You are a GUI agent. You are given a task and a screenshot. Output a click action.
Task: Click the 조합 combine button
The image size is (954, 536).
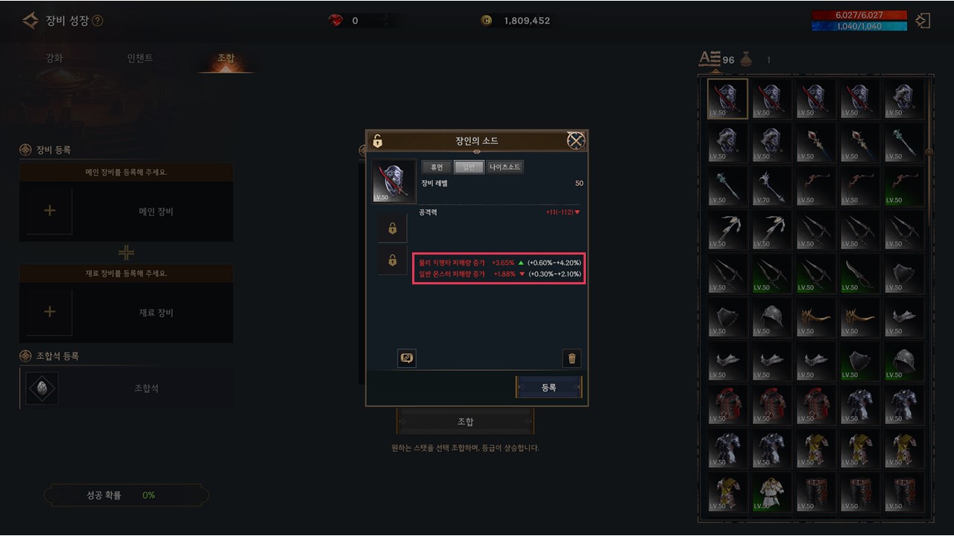point(465,421)
